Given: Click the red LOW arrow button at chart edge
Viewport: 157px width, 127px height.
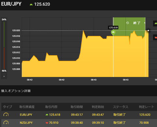Looking at the screenshot, I should coord(155,37).
